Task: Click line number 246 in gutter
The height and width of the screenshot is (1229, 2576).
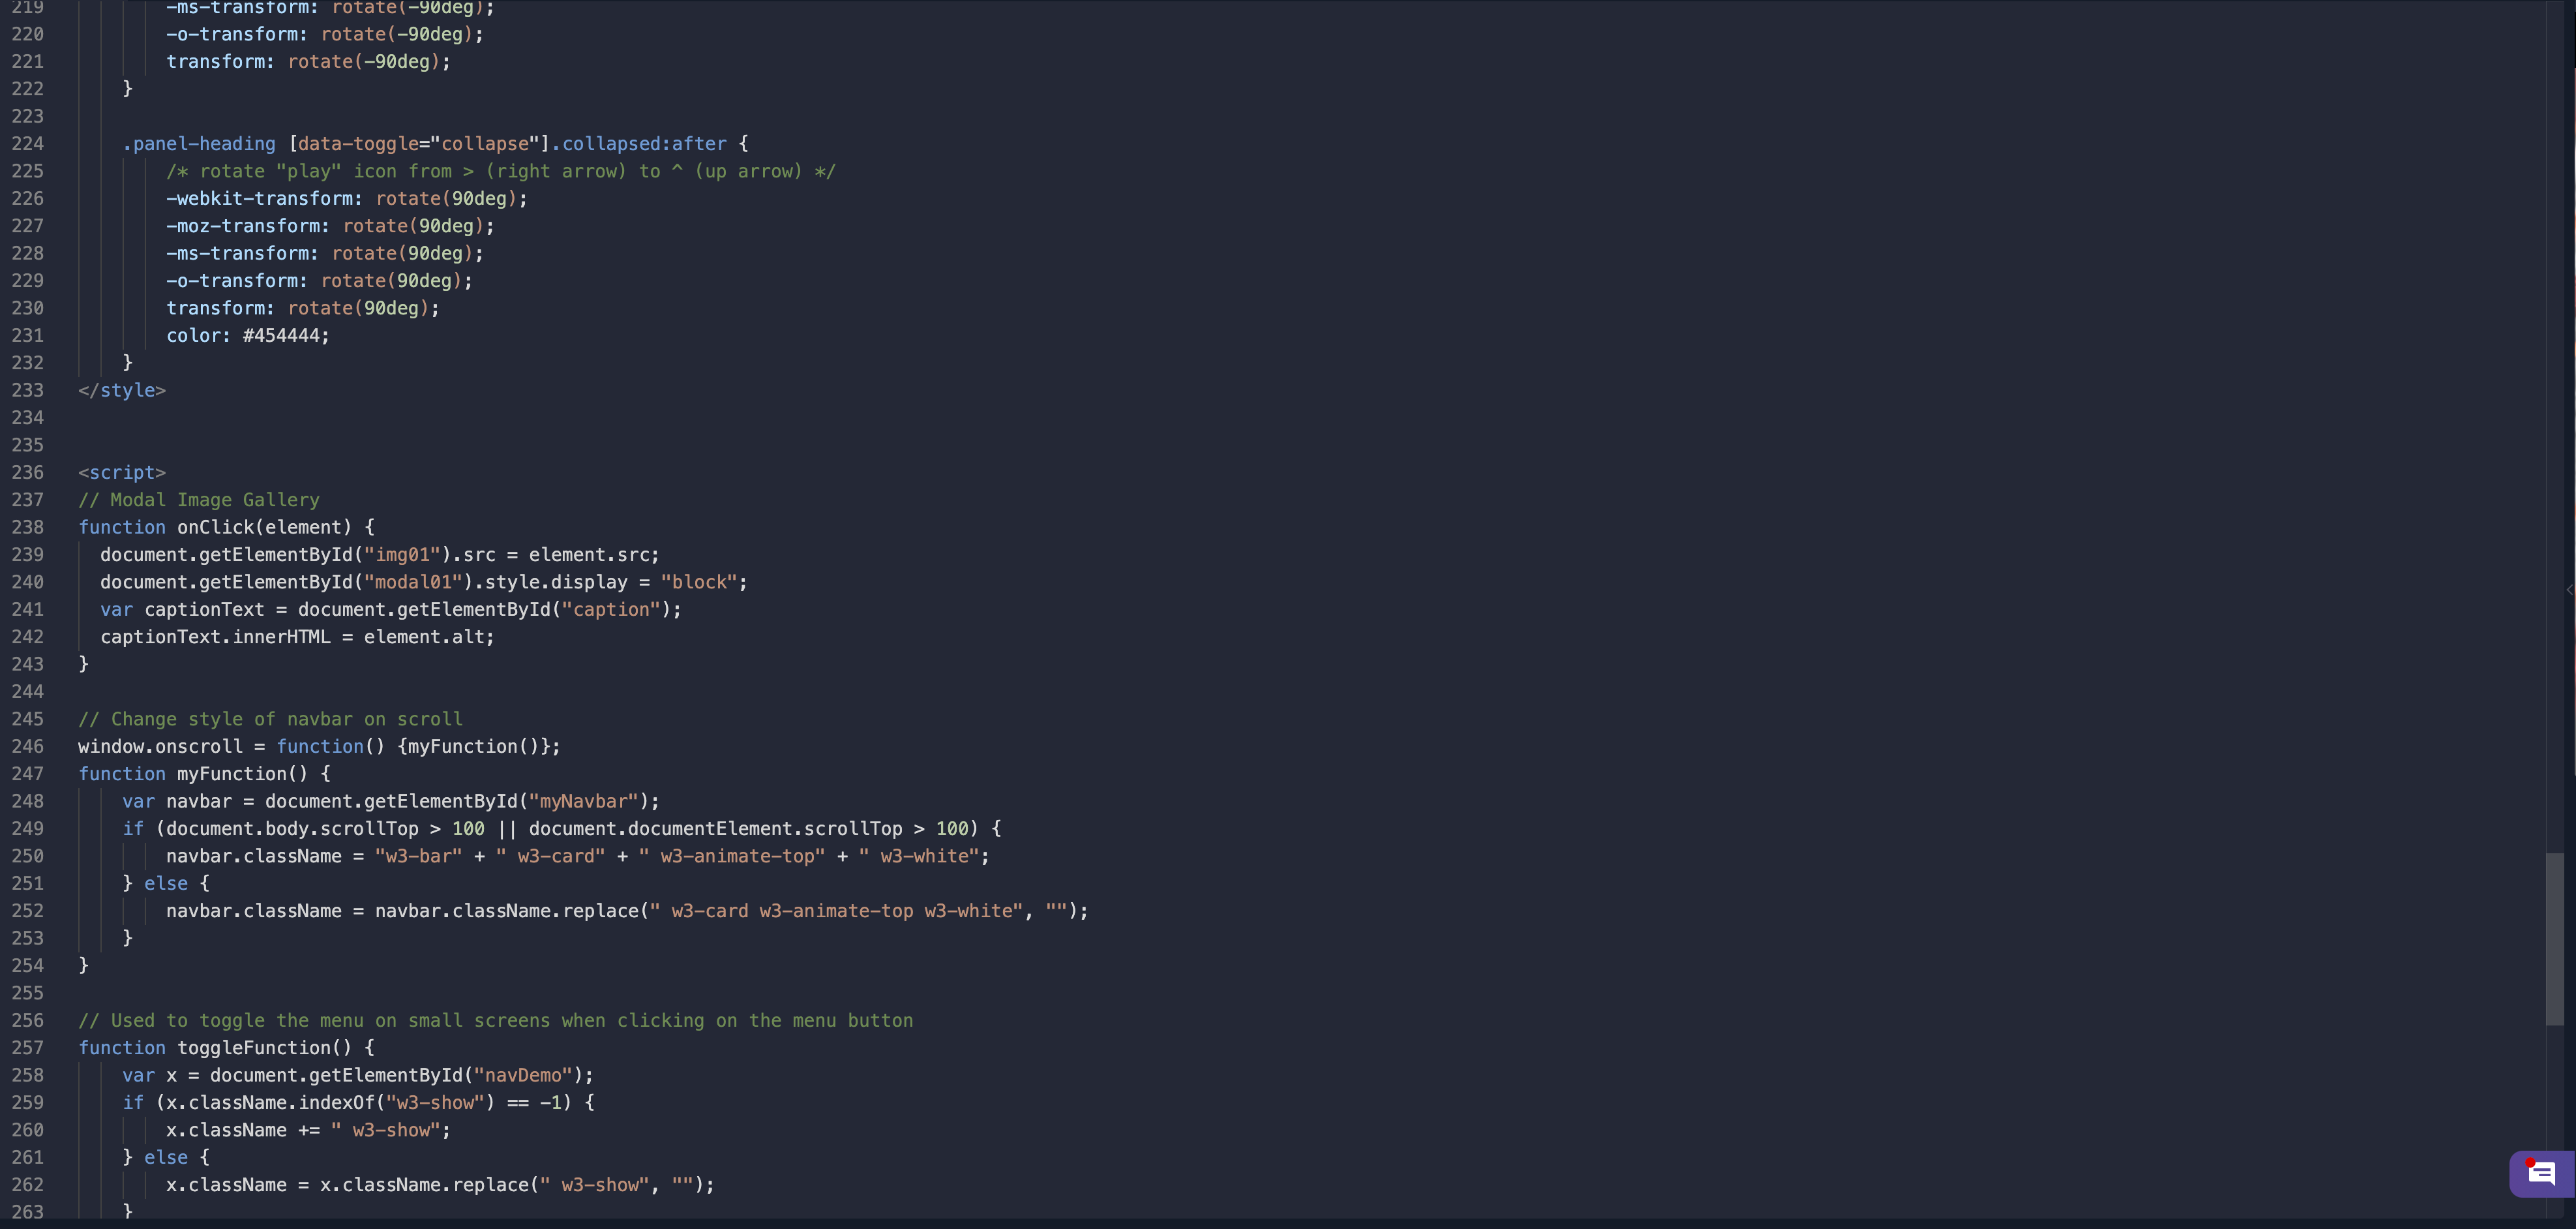Action: 27,746
